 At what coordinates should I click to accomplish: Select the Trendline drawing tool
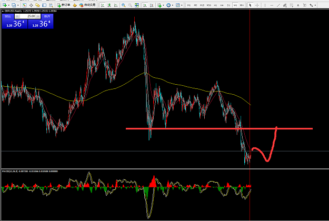click(278, 5)
